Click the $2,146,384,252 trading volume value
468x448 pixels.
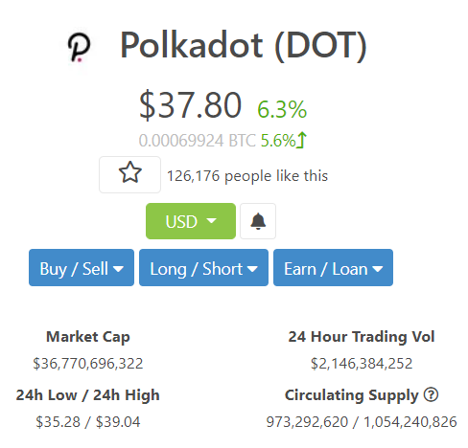pos(362,364)
